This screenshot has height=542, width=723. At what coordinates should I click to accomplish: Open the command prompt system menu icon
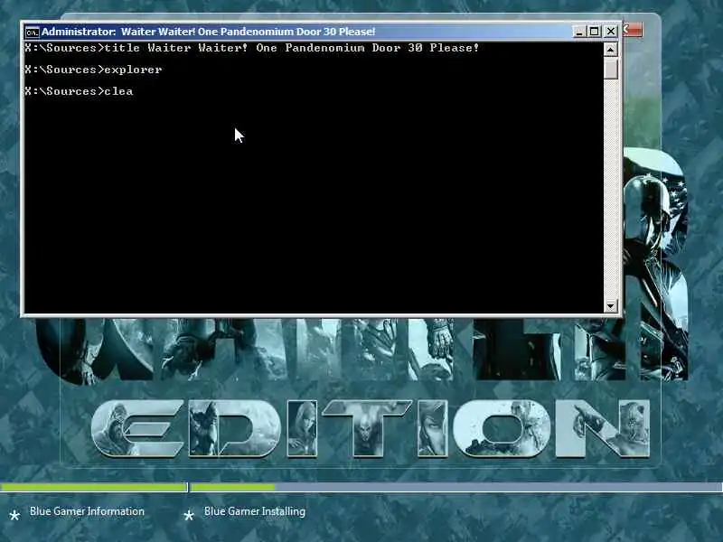[x=32, y=32]
